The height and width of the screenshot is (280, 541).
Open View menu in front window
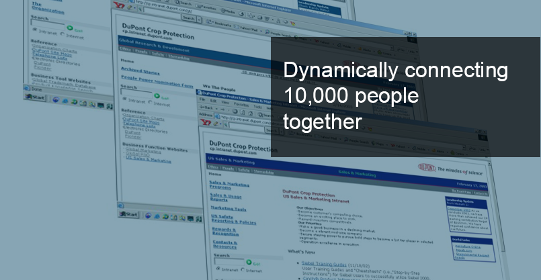coord(225,103)
